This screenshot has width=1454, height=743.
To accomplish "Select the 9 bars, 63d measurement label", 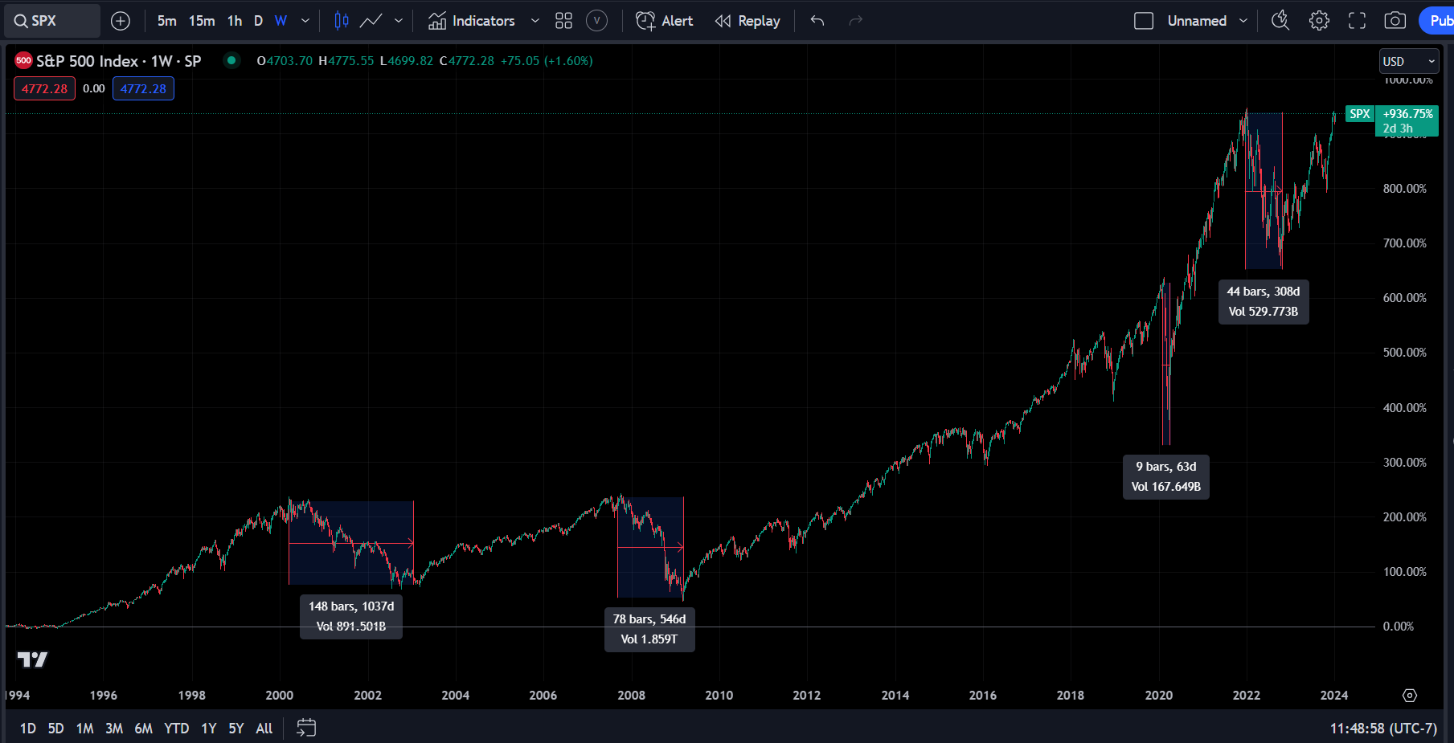I will (1166, 476).
